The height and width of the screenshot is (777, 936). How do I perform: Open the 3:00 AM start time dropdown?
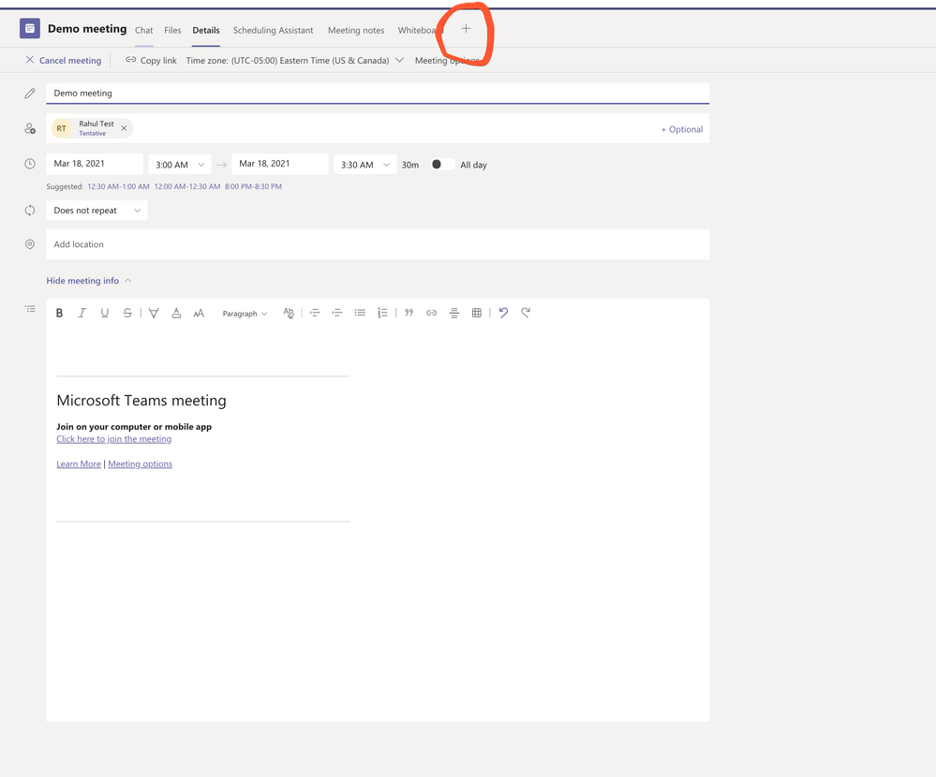coord(180,165)
